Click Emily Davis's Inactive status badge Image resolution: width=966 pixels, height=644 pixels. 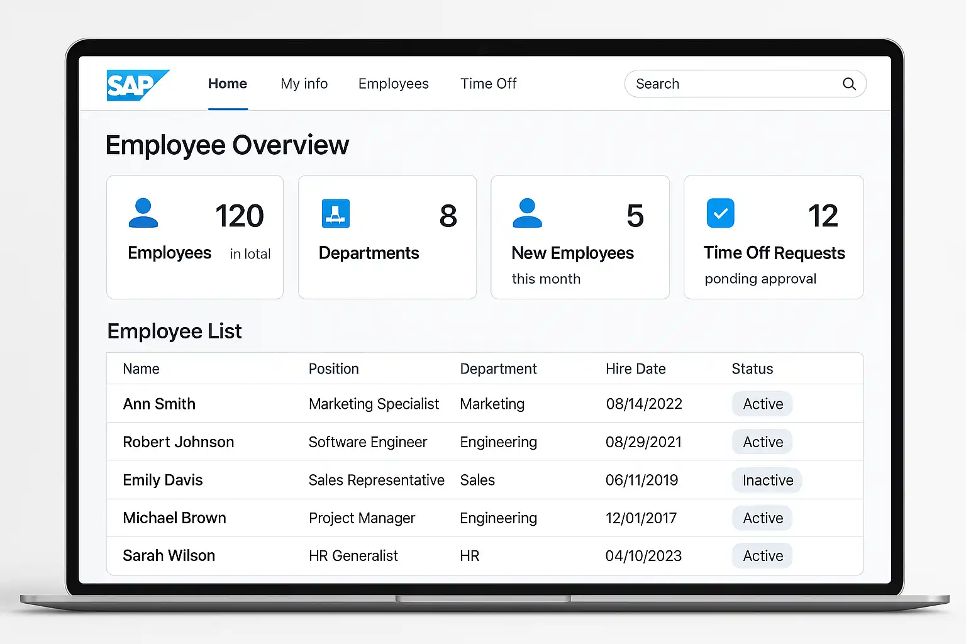pos(767,480)
